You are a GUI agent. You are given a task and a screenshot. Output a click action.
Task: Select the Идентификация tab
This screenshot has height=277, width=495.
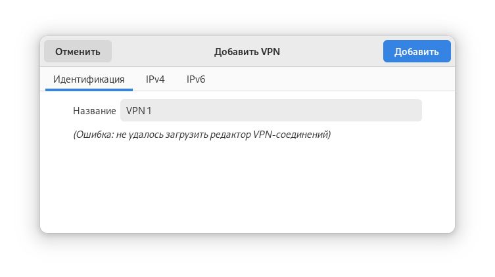tap(89, 79)
